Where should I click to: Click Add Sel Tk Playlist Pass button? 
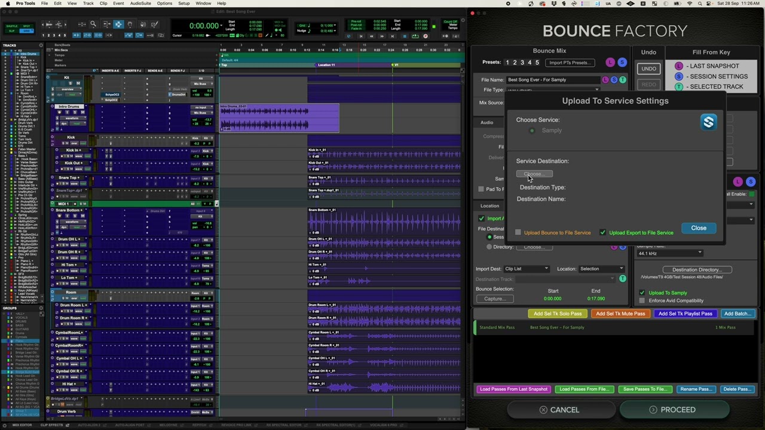click(x=685, y=314)
